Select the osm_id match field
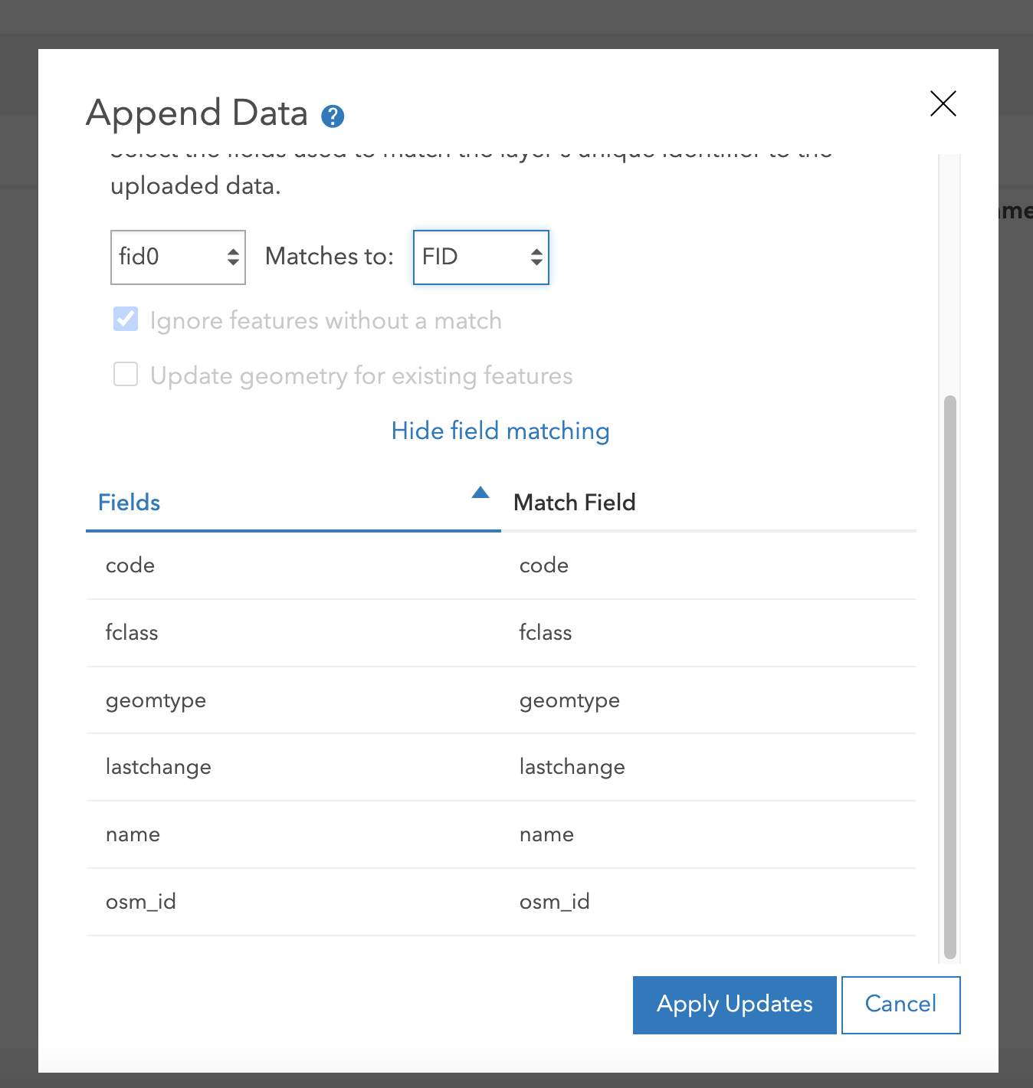The width and height of the screenshot is (1033, 1088). click(x=554, y=902)
